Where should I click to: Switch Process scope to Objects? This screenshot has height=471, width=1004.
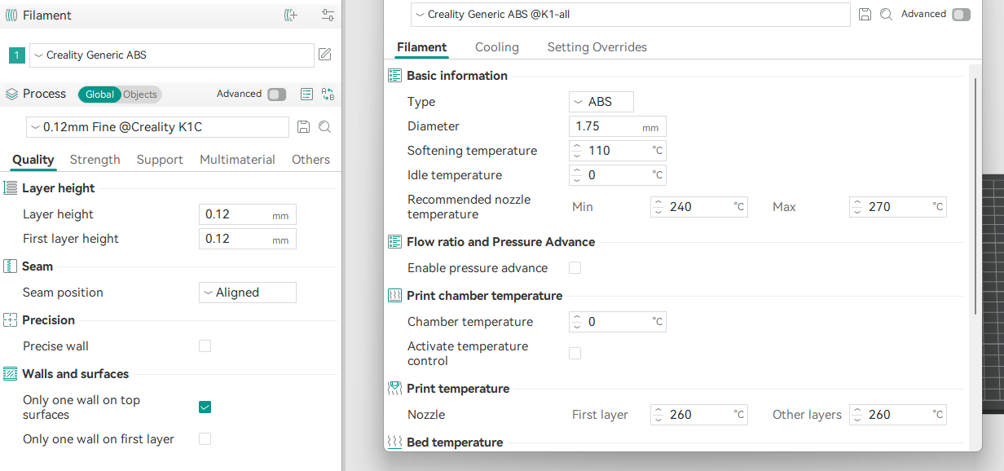(140, 95)
